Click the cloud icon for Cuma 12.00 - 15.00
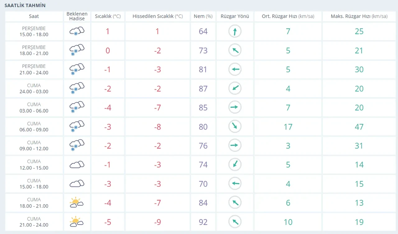This screenshot has width=398, height=234. coord(77,165)
